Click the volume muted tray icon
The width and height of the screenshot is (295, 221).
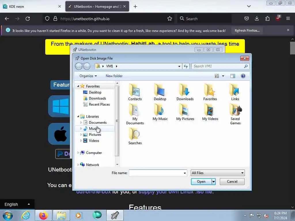click(x=266, y=216)
